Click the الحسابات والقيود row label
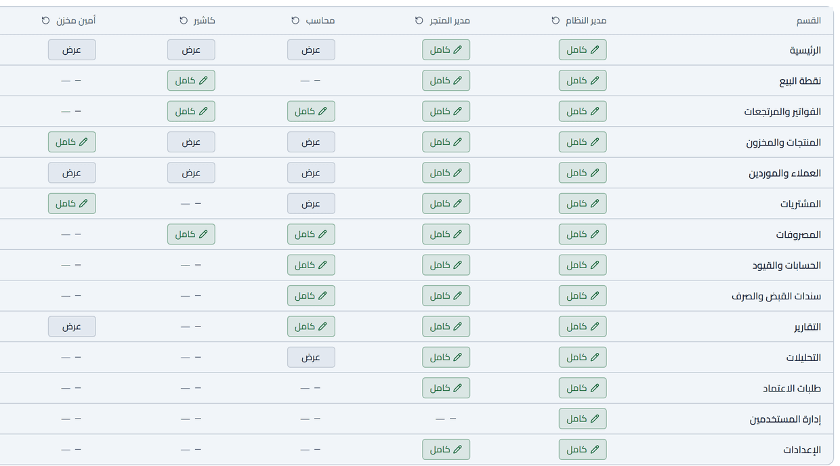This screenshot has width=840, height=466. coord(786,266)
